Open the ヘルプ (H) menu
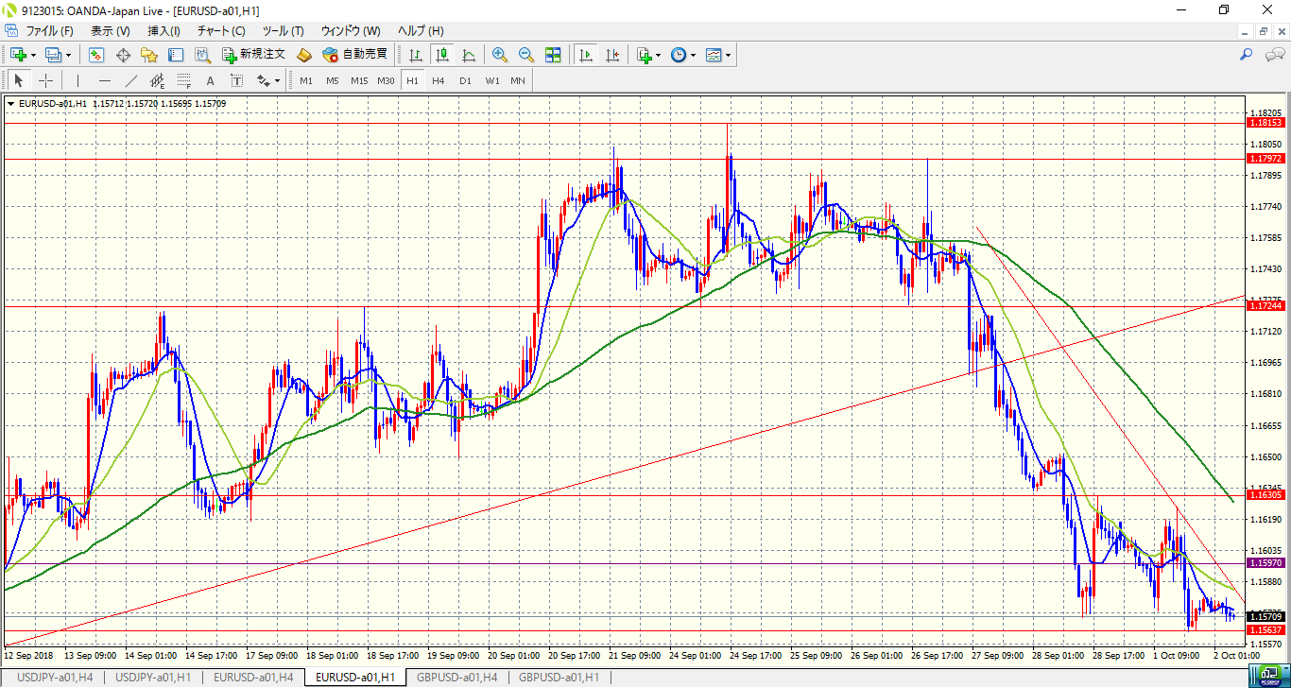The width and height of the screenshot is (1291, 688). [421, 31]
